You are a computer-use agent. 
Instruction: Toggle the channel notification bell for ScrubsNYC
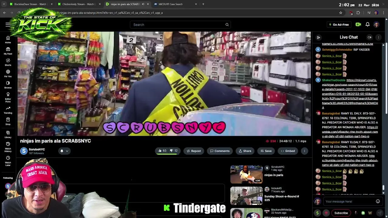tap(62, 151)
